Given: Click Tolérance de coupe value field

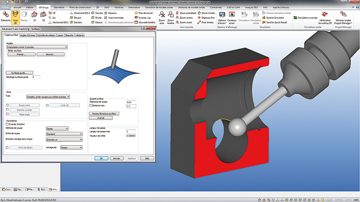Looking at the screenshot, I should click(131, 102).
